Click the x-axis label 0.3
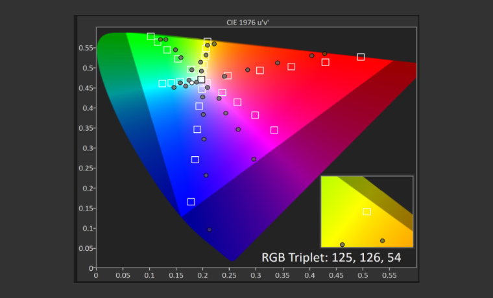This screenshot has height=298, width=493. pos(256,276)
